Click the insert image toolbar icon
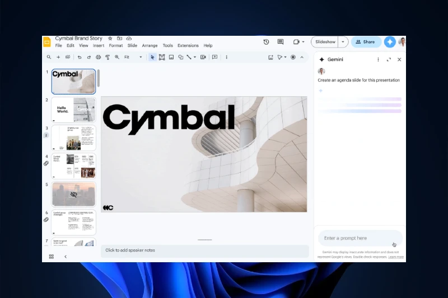Screen dimensions: 448x298 (171, 57)
